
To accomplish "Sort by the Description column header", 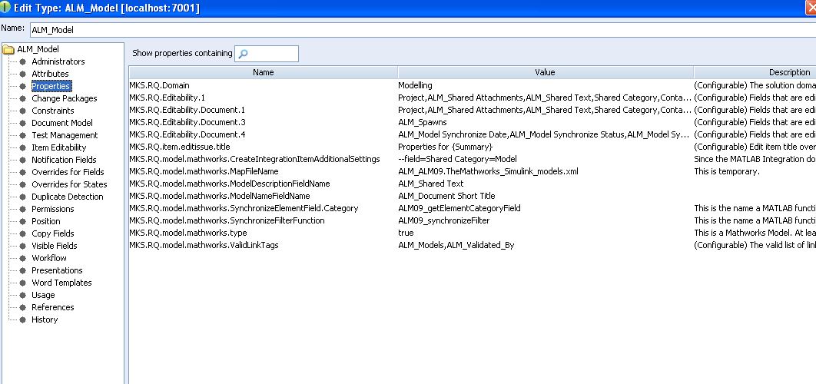I will tap(755, 72).
